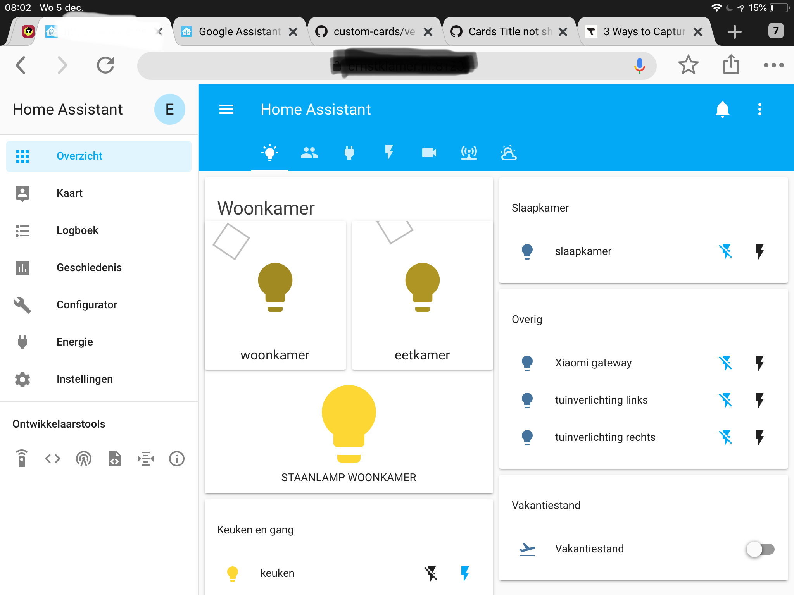Switch to the people view tab
Viewport: 794px width, 595px height.
click(309, 153)
